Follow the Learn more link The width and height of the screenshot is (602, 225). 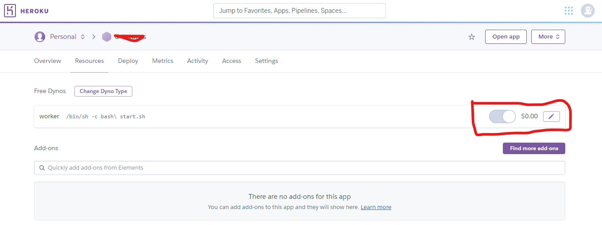pos(376,207)
